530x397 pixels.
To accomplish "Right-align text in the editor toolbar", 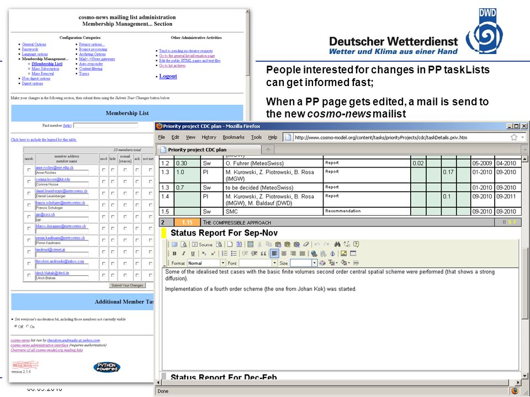I will click(293, 254).
